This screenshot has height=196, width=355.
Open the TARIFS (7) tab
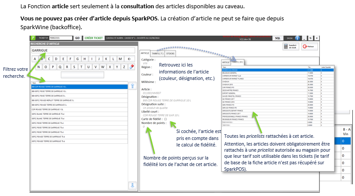[x=157, y=53]
